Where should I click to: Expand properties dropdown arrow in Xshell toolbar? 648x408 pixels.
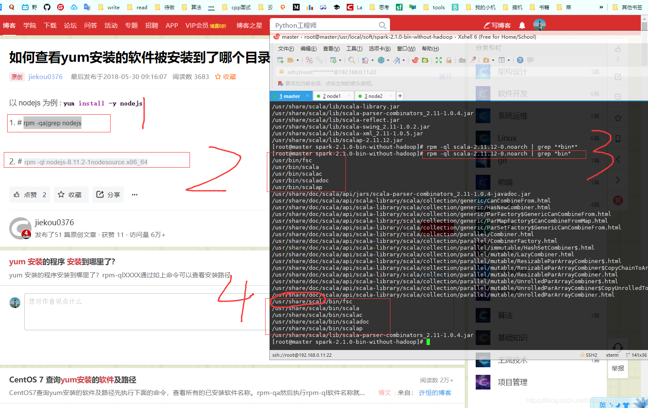340,60
